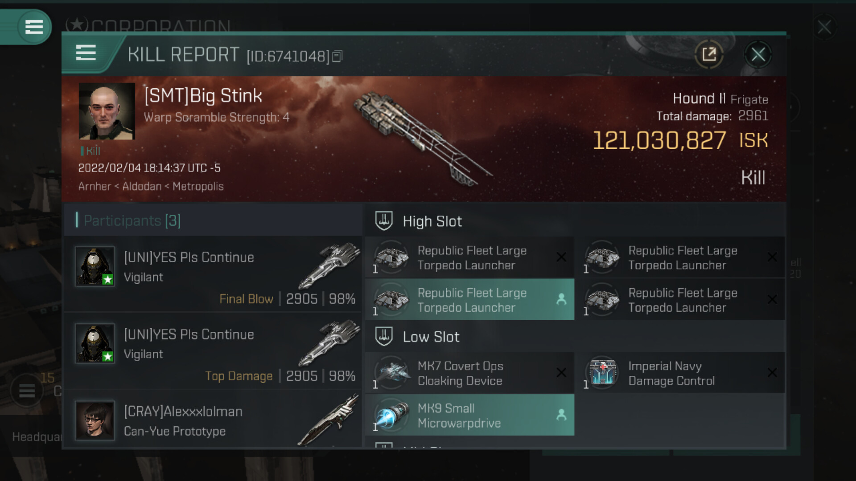Click the Imperial Navy Damage Control icon
Screen dimensions: 856x481
[602, 373]
